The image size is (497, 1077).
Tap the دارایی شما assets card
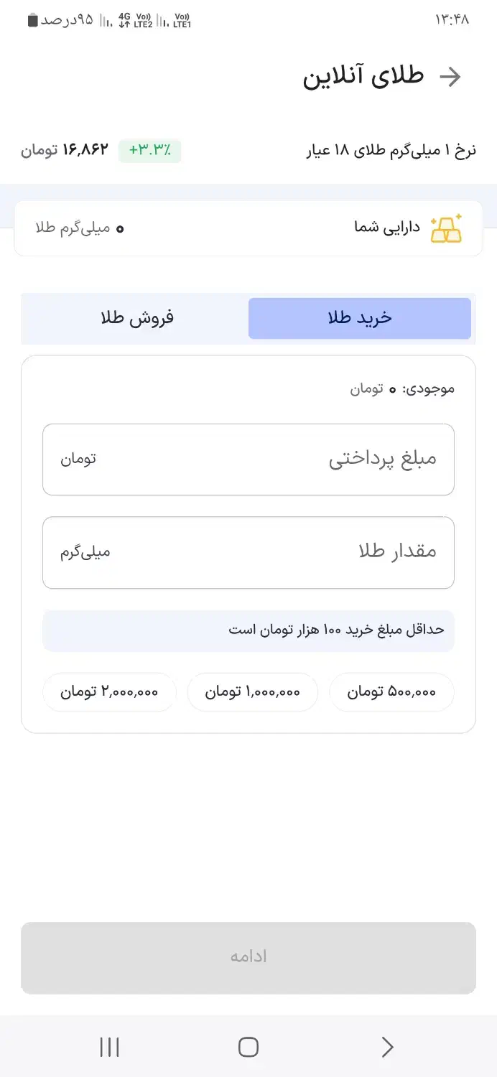tap(248, 226)
